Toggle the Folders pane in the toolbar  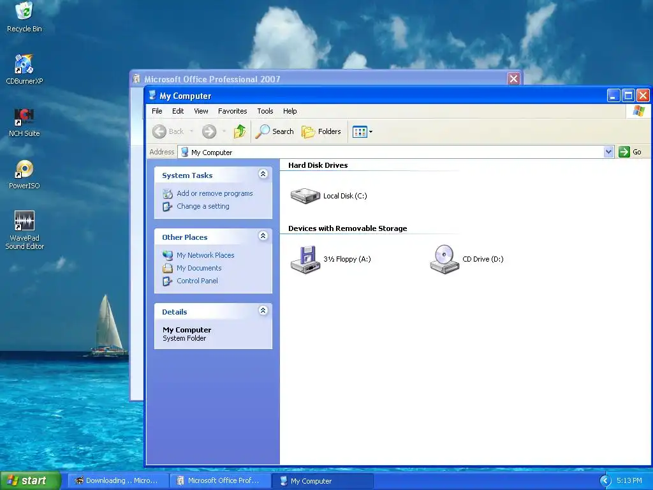(x=321, y=131)
